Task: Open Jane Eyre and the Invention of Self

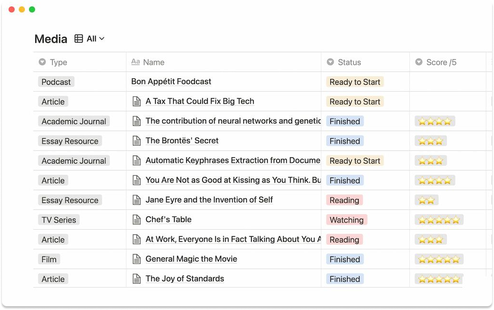Action: (x=209, y=200)
